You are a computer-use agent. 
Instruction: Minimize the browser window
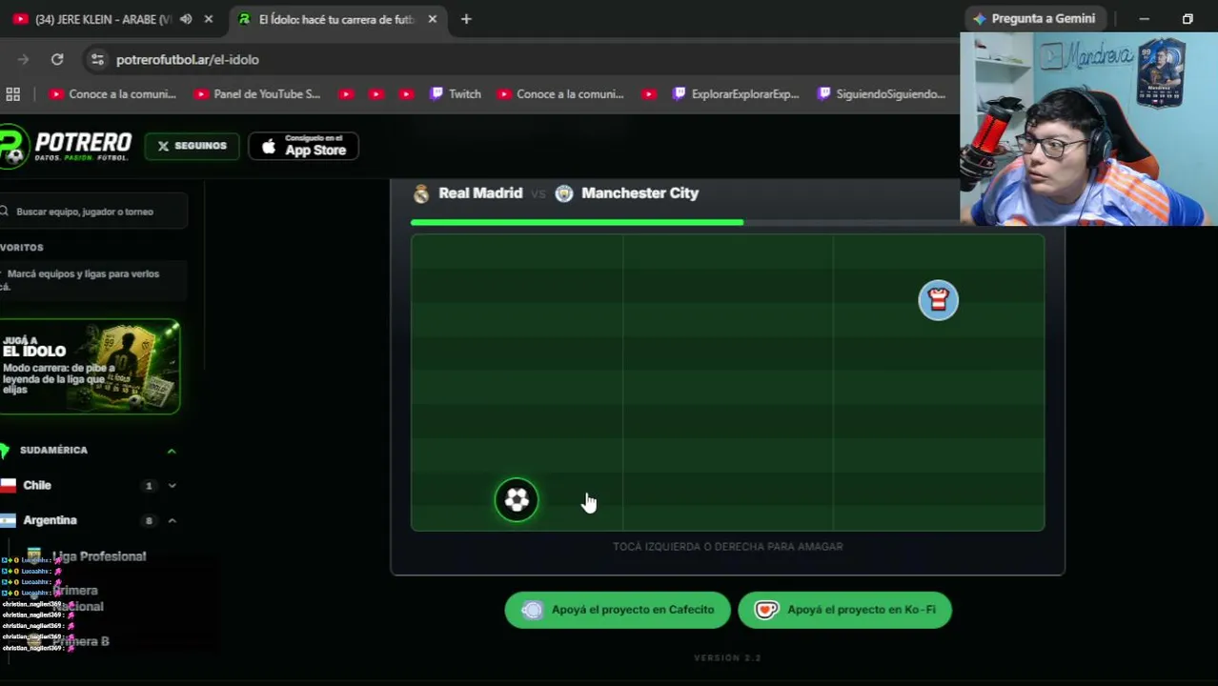coord(1144,19)
